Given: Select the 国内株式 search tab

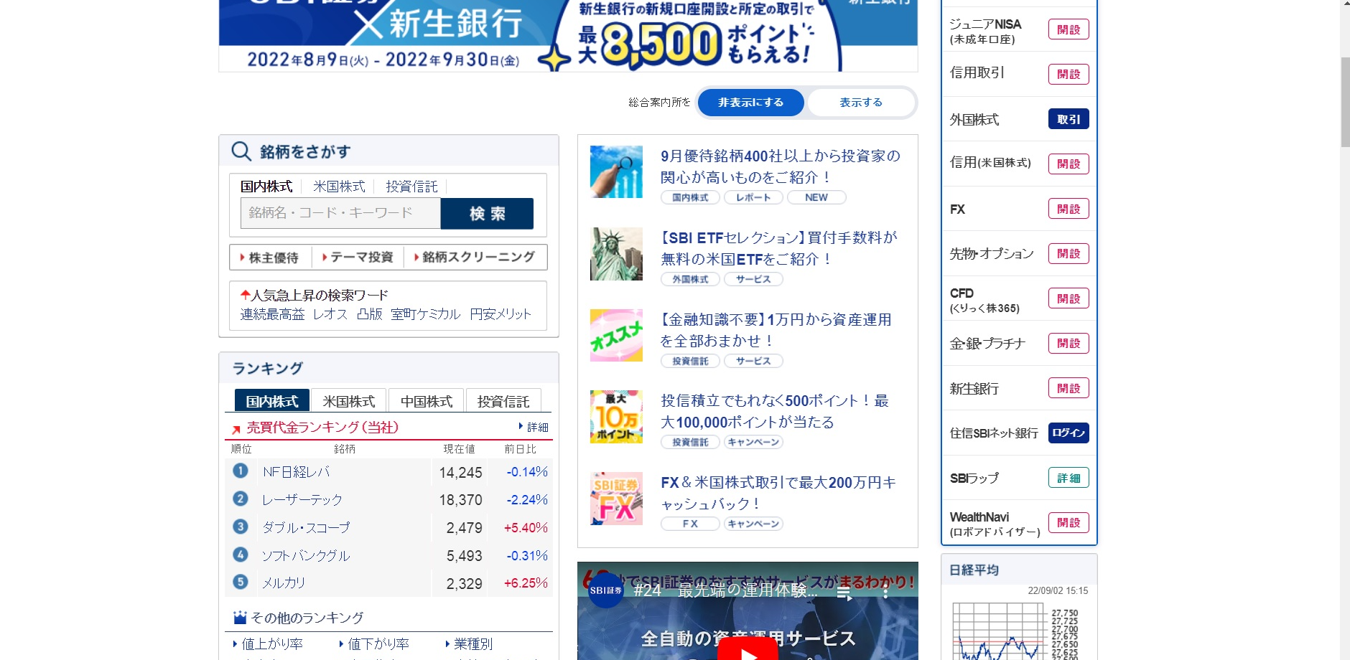Looking at the screenshot, I should pos(266,187).
